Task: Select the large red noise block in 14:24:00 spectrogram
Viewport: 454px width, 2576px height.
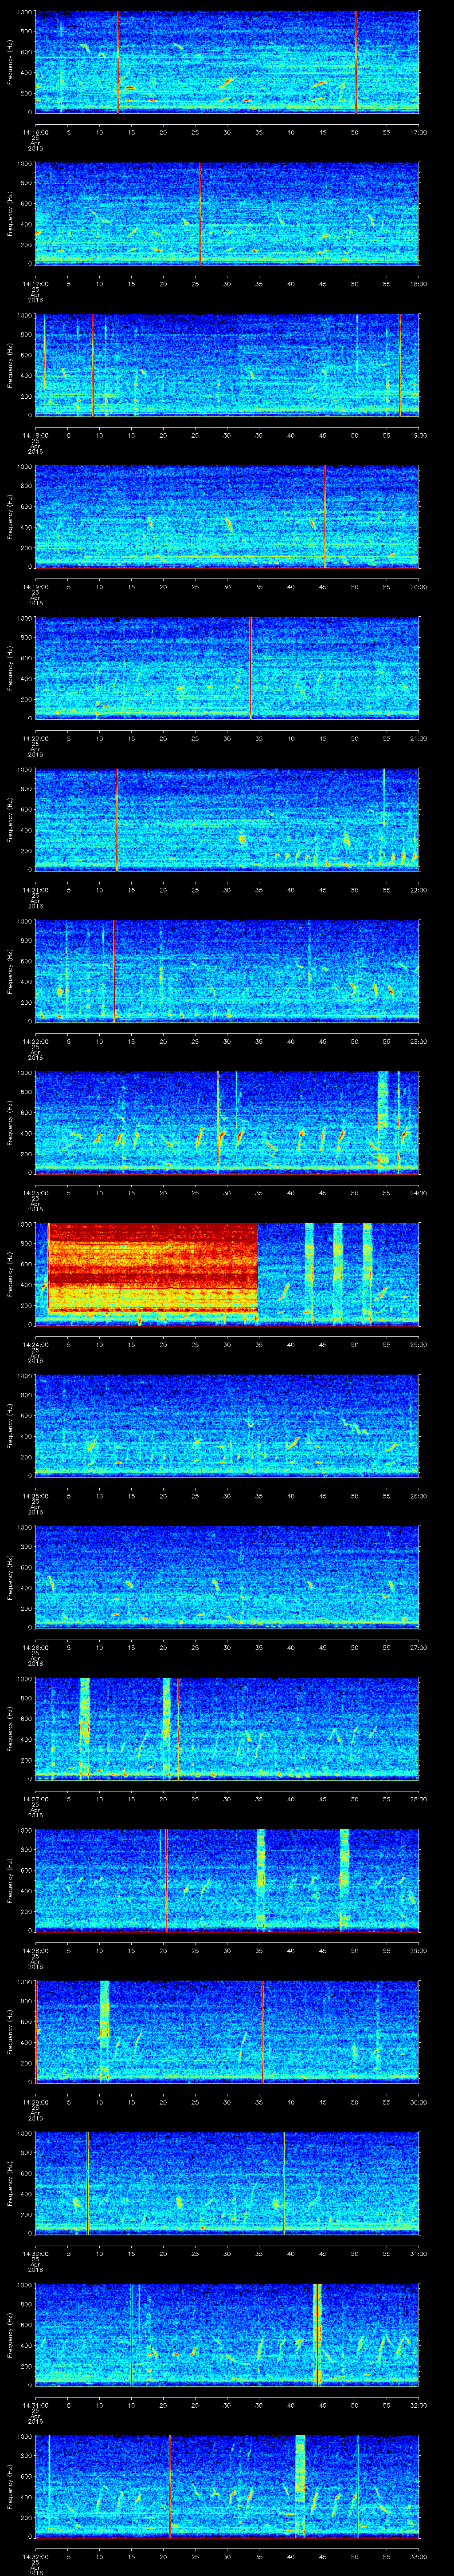Action: pos(153,1268)
